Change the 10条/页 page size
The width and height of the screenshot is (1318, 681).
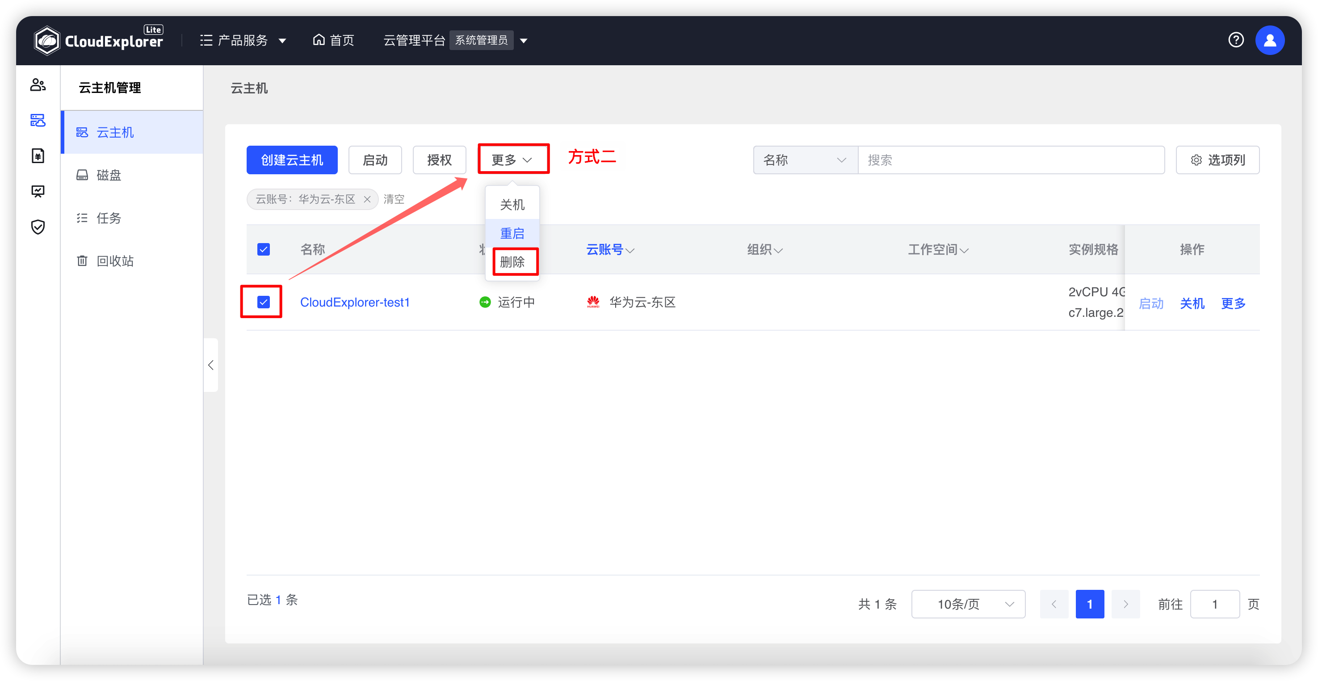[x=968, y=604]
